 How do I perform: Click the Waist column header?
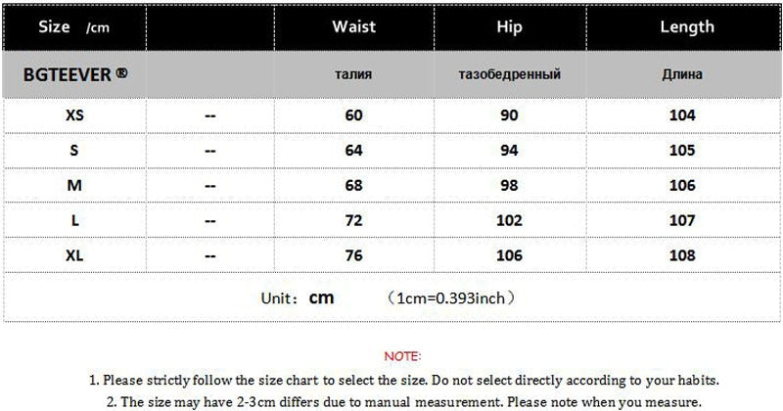[x=353, y=27]
